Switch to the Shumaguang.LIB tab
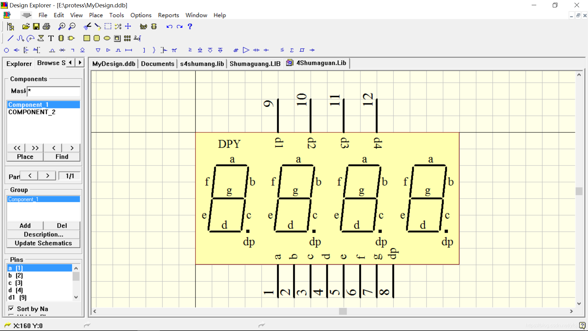Screen dimensions: 588x331 pyautogui.click(x=255, y=64)
